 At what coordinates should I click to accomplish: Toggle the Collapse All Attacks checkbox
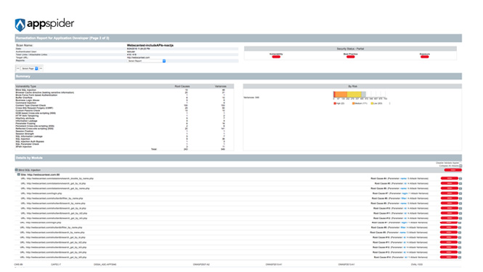pos(460,166)
